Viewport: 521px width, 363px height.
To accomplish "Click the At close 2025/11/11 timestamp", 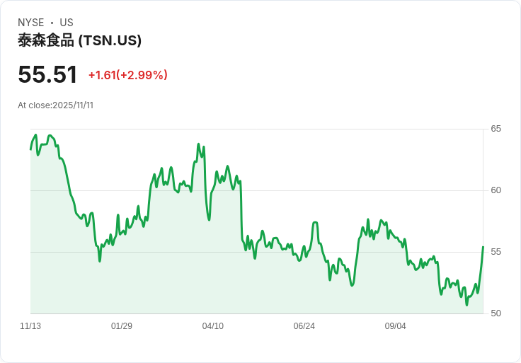I will (x=55, y=105).
